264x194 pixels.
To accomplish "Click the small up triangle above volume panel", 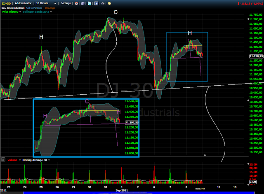I will point(205,155).
